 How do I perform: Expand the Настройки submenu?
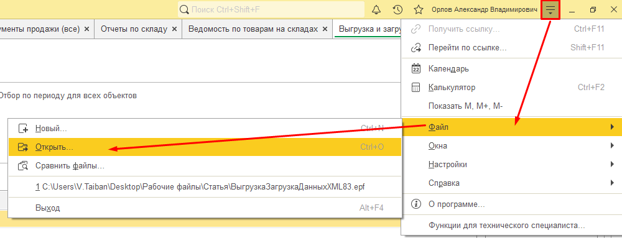(512, 164)
